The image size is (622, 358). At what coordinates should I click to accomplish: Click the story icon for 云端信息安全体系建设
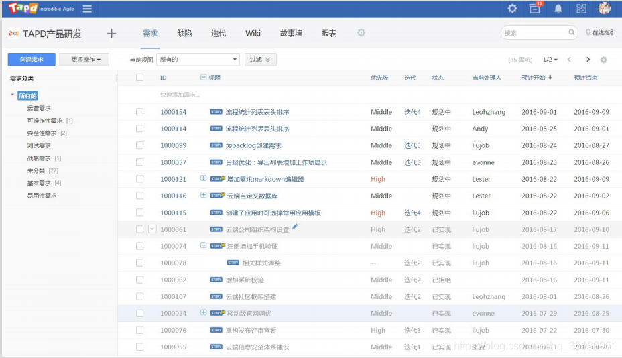pos(216,347)
